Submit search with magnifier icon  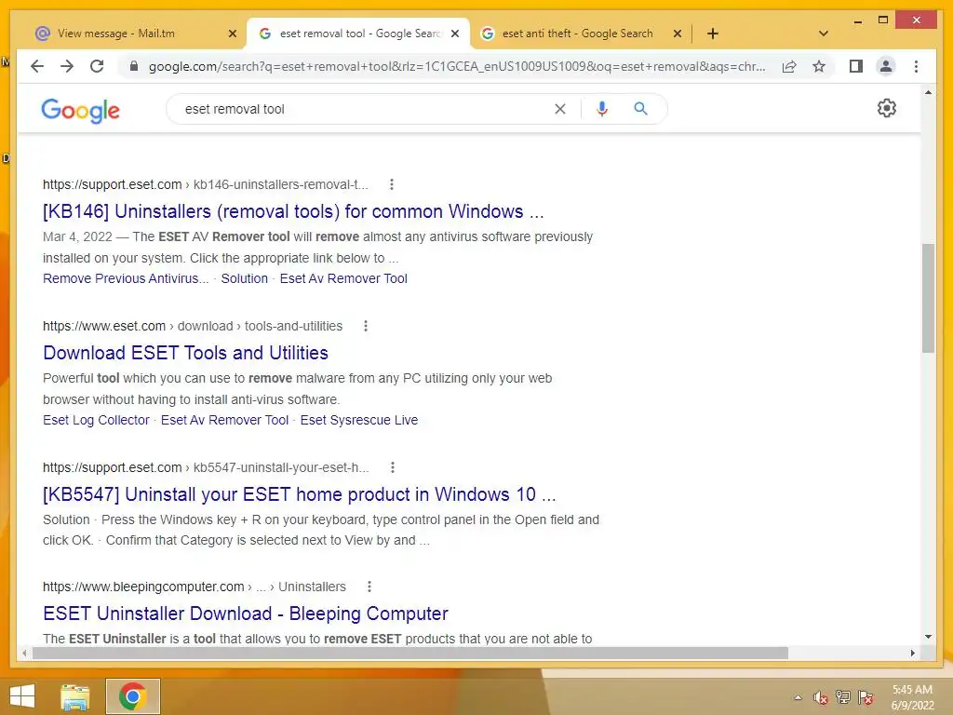(640, 109)
